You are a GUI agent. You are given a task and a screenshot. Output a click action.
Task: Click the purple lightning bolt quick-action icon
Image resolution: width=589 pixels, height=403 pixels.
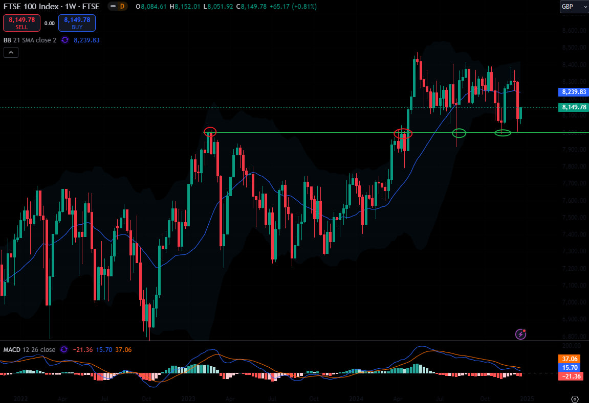(520, 334)
